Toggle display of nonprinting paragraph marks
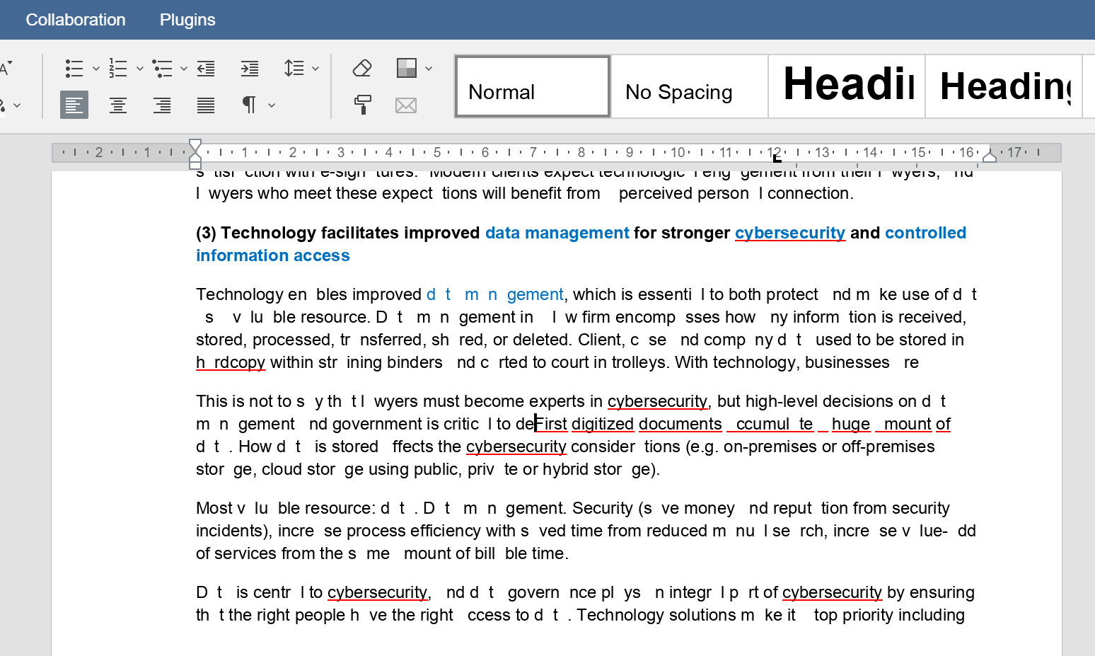Image resolution: width=1095 pixels, height=656 pixels. pyautogui.click(x=248, y=105)
